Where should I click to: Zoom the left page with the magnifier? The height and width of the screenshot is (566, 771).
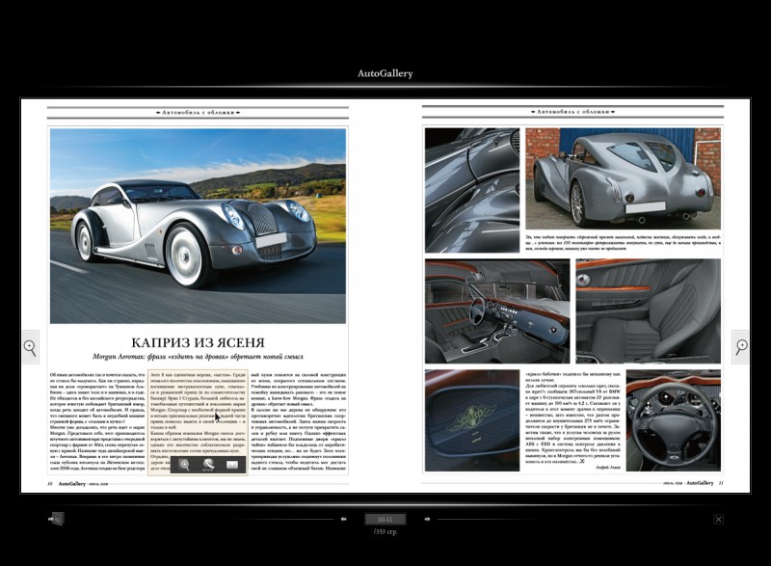pyautogui.click(x=30, y=347)
